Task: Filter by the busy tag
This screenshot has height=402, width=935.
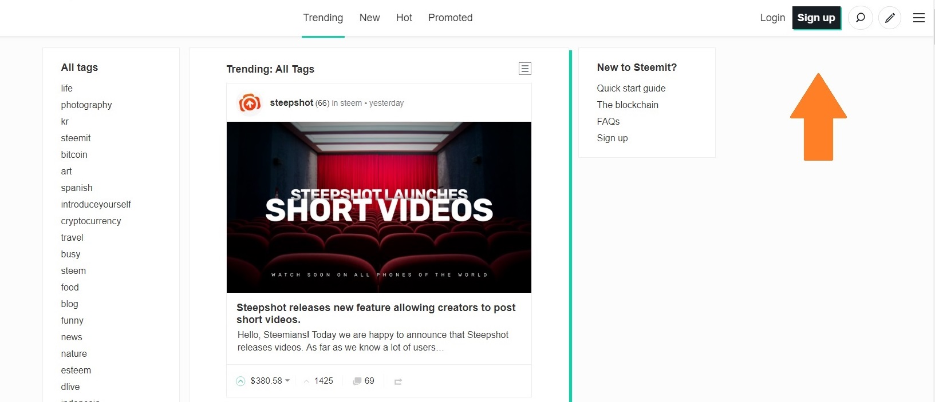Action: [70, 254]
